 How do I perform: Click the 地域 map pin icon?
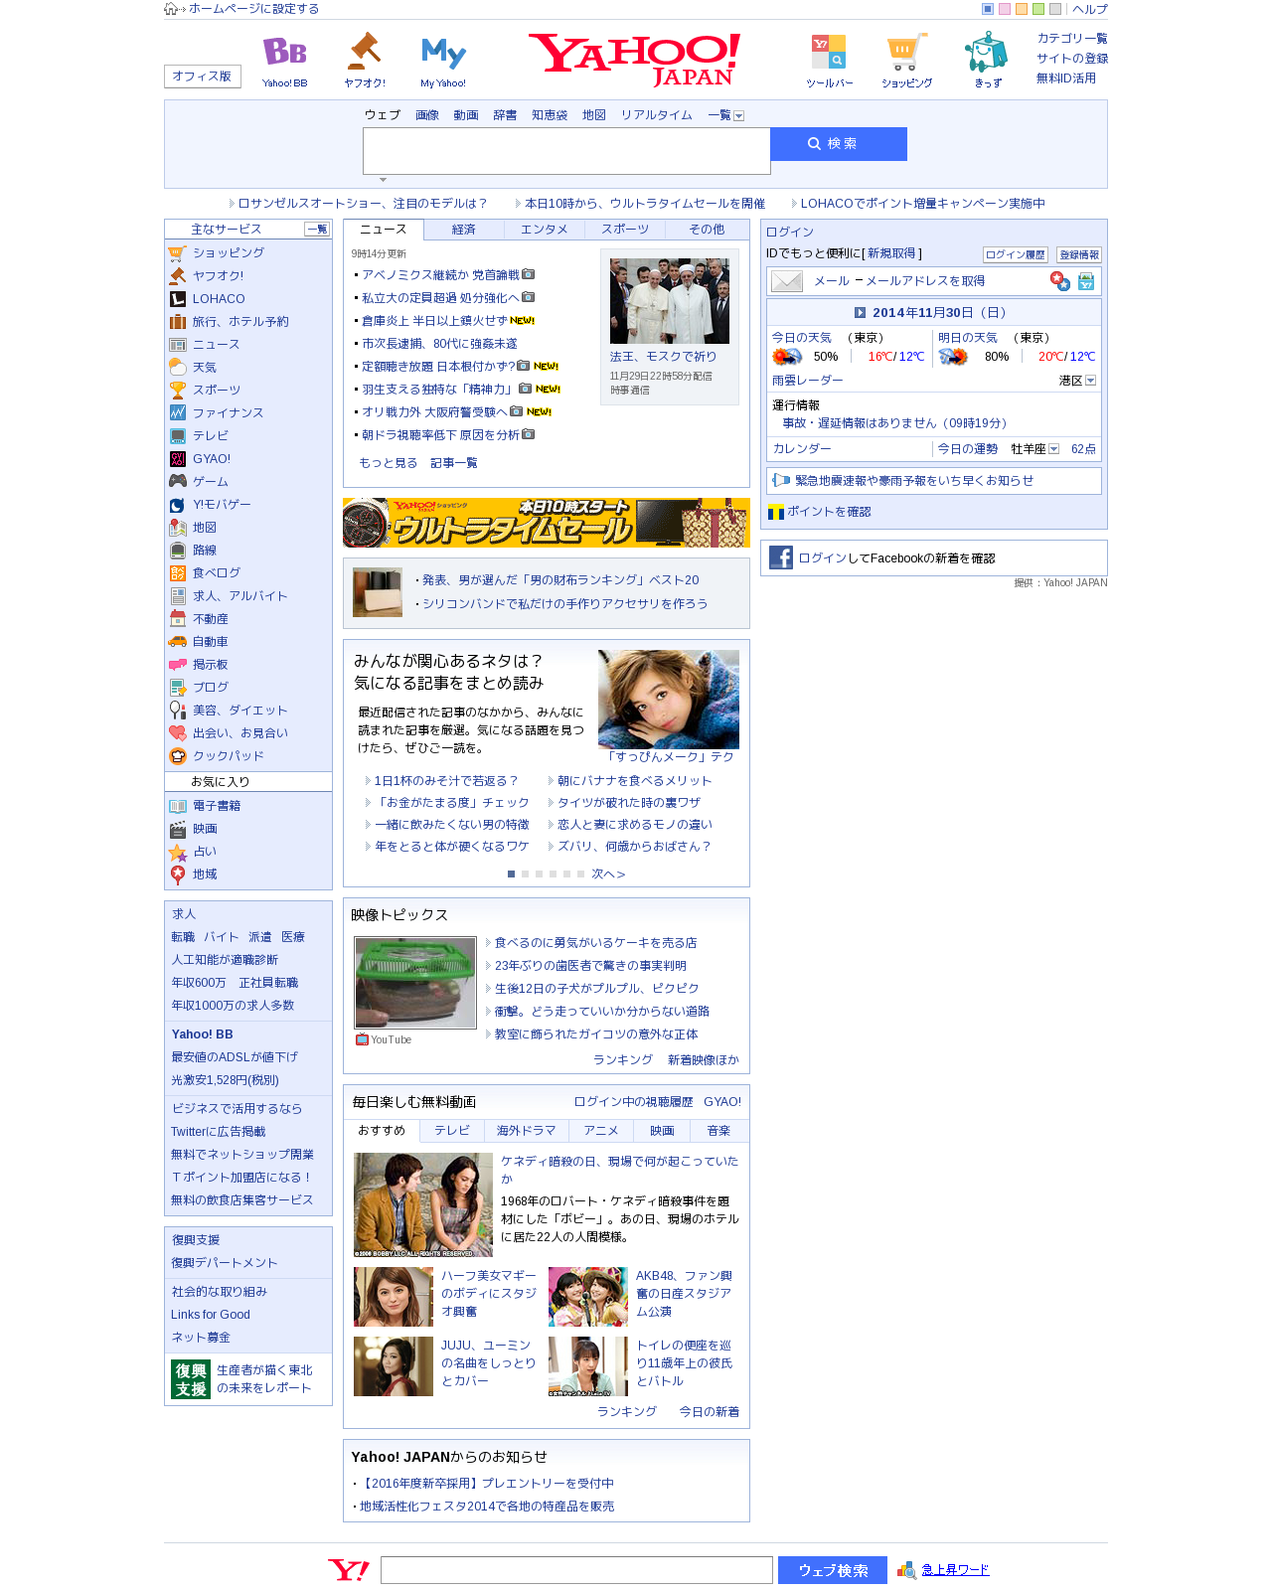178,875
